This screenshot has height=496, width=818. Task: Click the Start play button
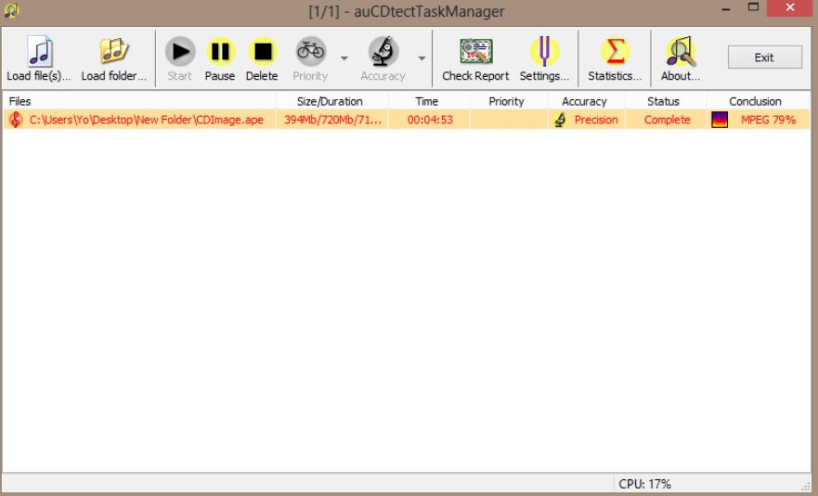(180, 51)
